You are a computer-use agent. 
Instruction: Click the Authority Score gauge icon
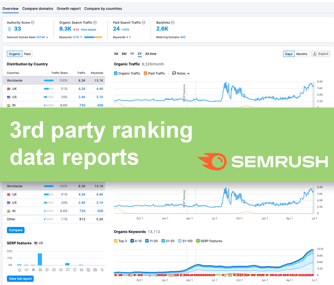(x=9, y=29)
